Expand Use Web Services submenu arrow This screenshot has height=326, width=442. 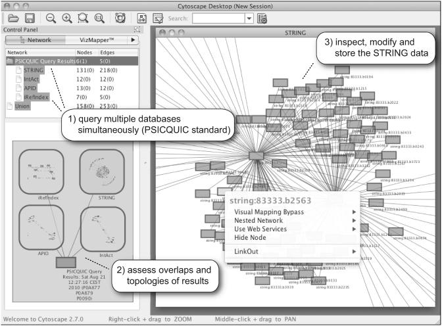[x=354, y=229]
